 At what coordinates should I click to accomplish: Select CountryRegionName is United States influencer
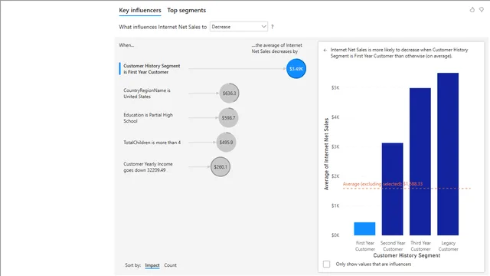[147, 94]
